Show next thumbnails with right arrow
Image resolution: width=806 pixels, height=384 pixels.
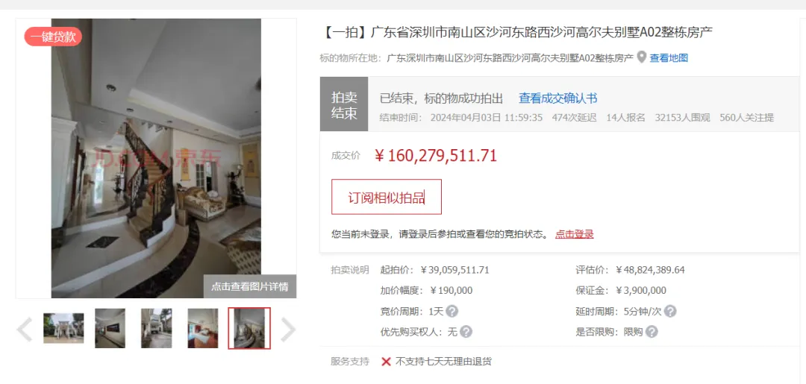[x=288, y=329]
